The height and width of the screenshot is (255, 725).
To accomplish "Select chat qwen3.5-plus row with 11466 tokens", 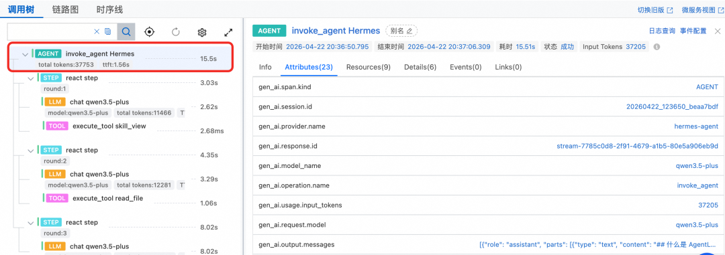I will click(x=99, y=102).
